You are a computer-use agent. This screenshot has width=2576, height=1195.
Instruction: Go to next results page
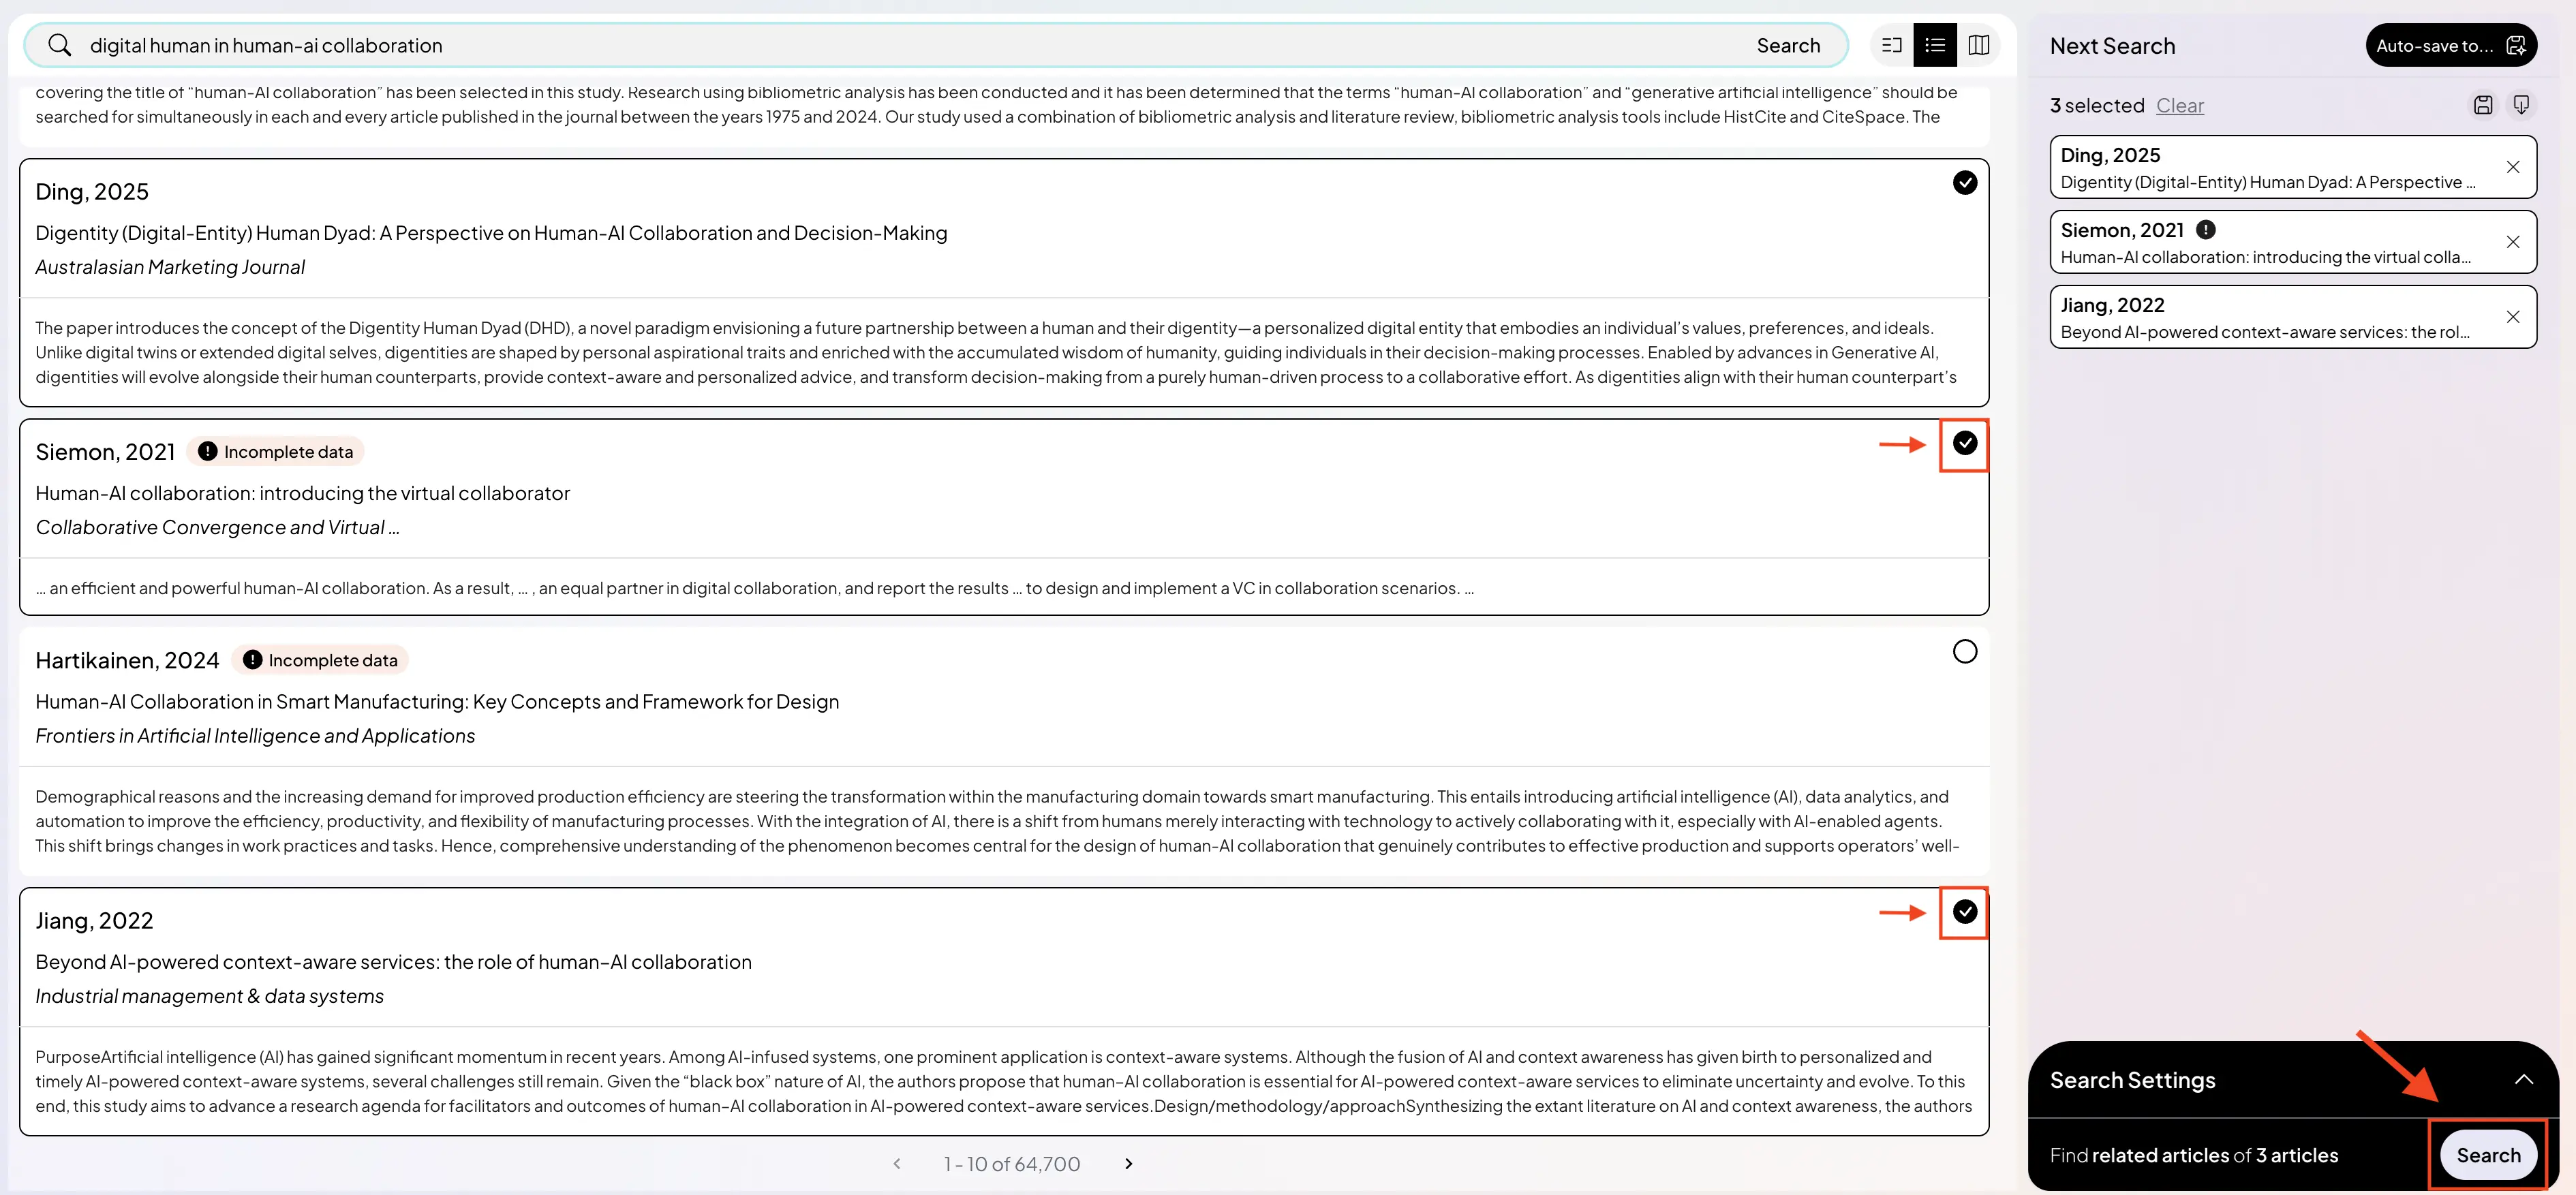pos(1128,1163)
